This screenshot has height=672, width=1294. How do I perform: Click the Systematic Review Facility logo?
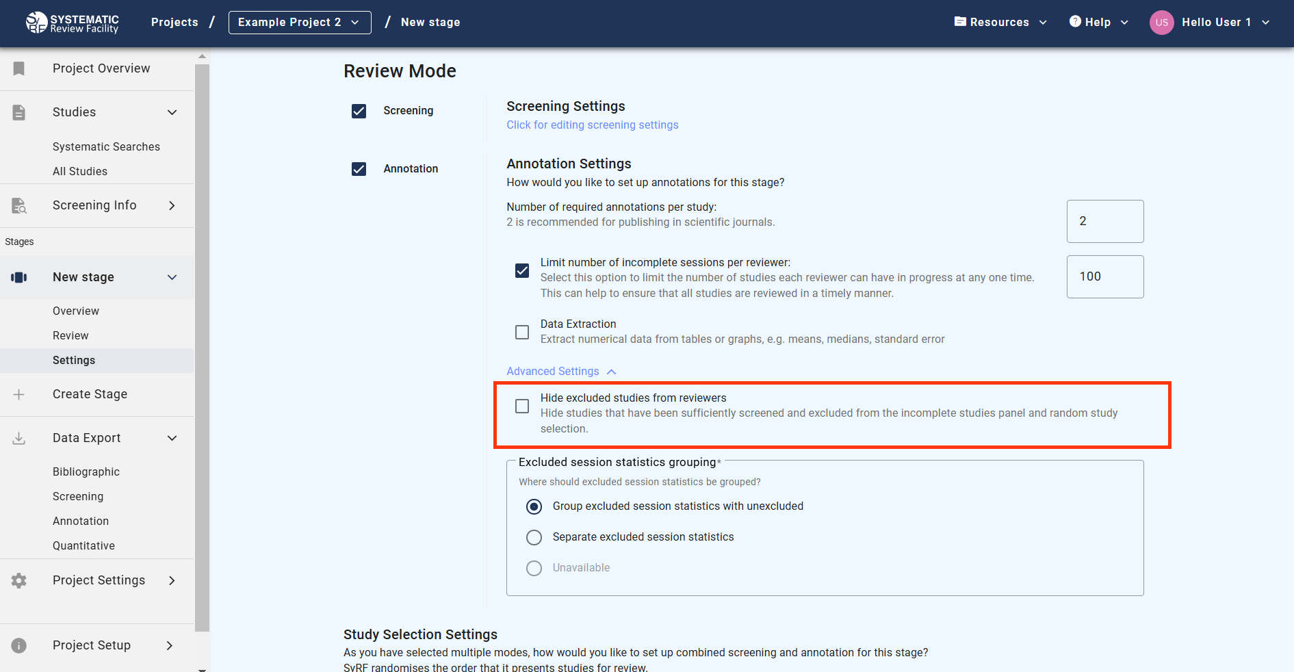pyautogui.click(x=72, y=23)
